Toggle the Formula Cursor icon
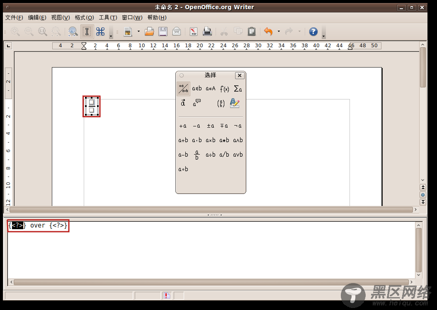 coord(87,31)
